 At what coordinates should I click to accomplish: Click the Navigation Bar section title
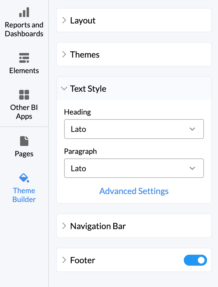tap(98, 226)
